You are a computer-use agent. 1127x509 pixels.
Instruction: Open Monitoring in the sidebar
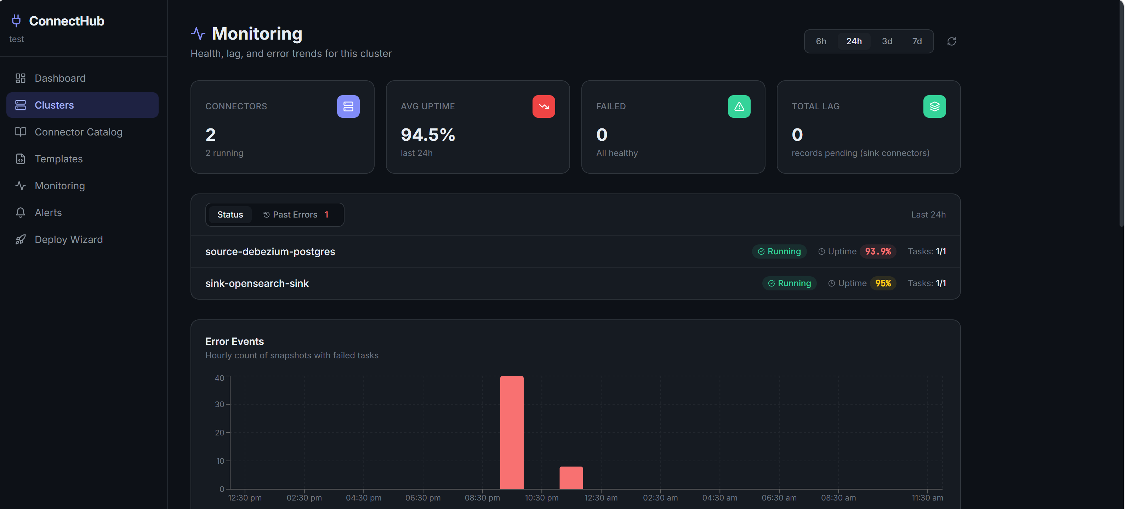(x=82, y=186)
